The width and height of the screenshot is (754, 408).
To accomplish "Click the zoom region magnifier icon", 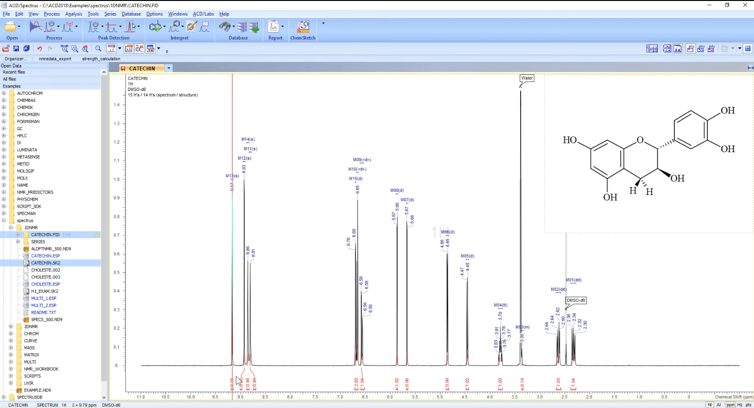I will click(75, 49).
